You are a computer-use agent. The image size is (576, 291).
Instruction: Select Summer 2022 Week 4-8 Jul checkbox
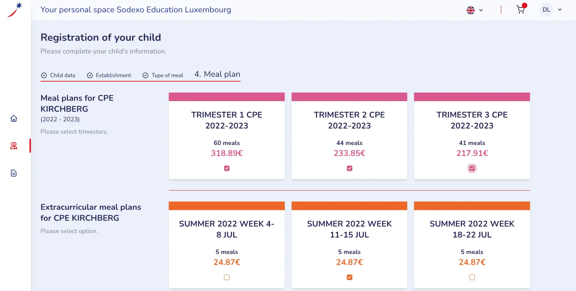227,277
